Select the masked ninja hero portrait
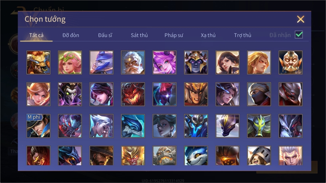 pos(259,94)
